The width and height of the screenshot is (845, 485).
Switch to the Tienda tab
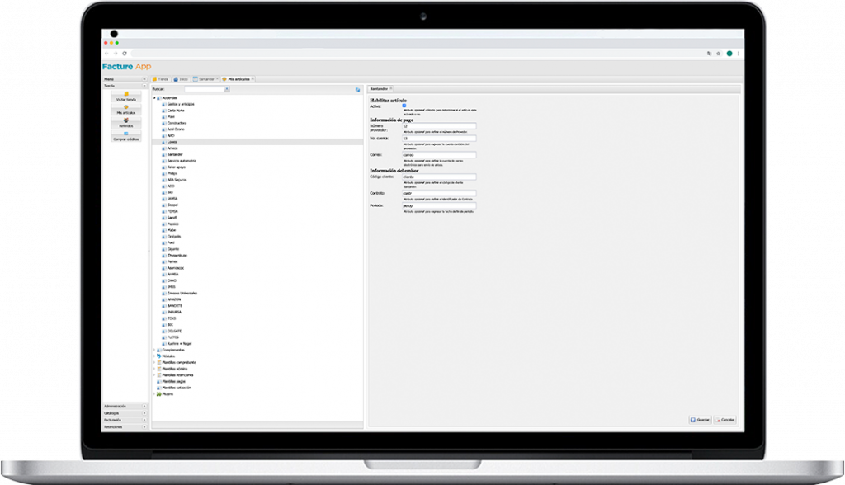pos(162,78)
